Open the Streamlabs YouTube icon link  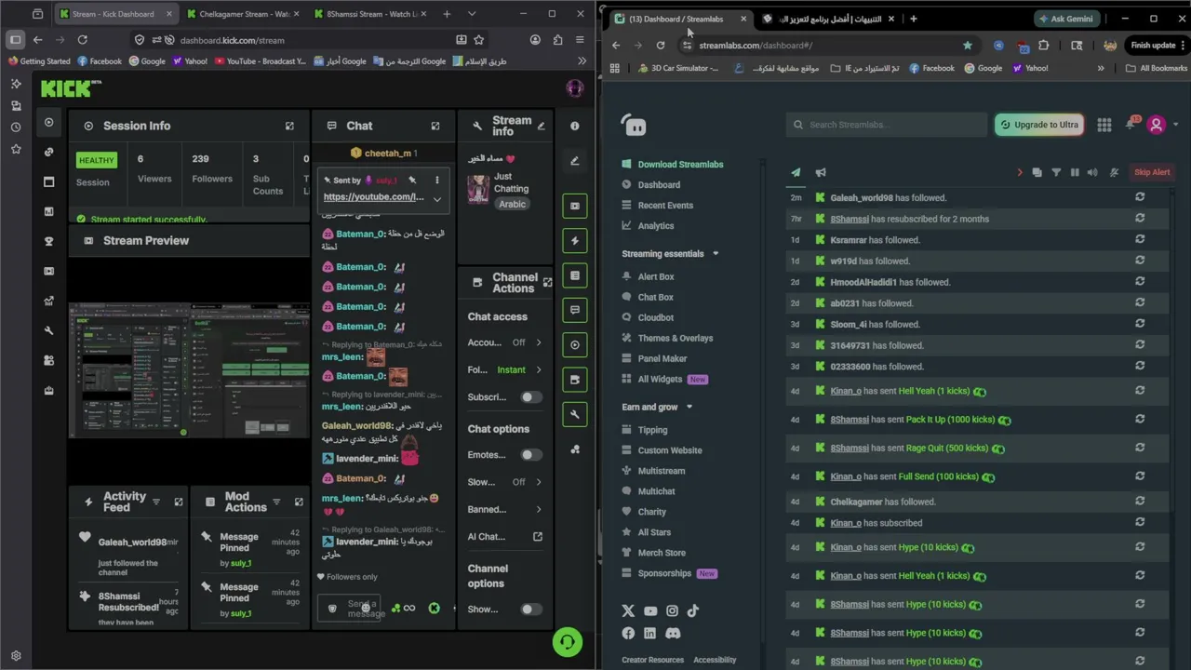point(650,610)
